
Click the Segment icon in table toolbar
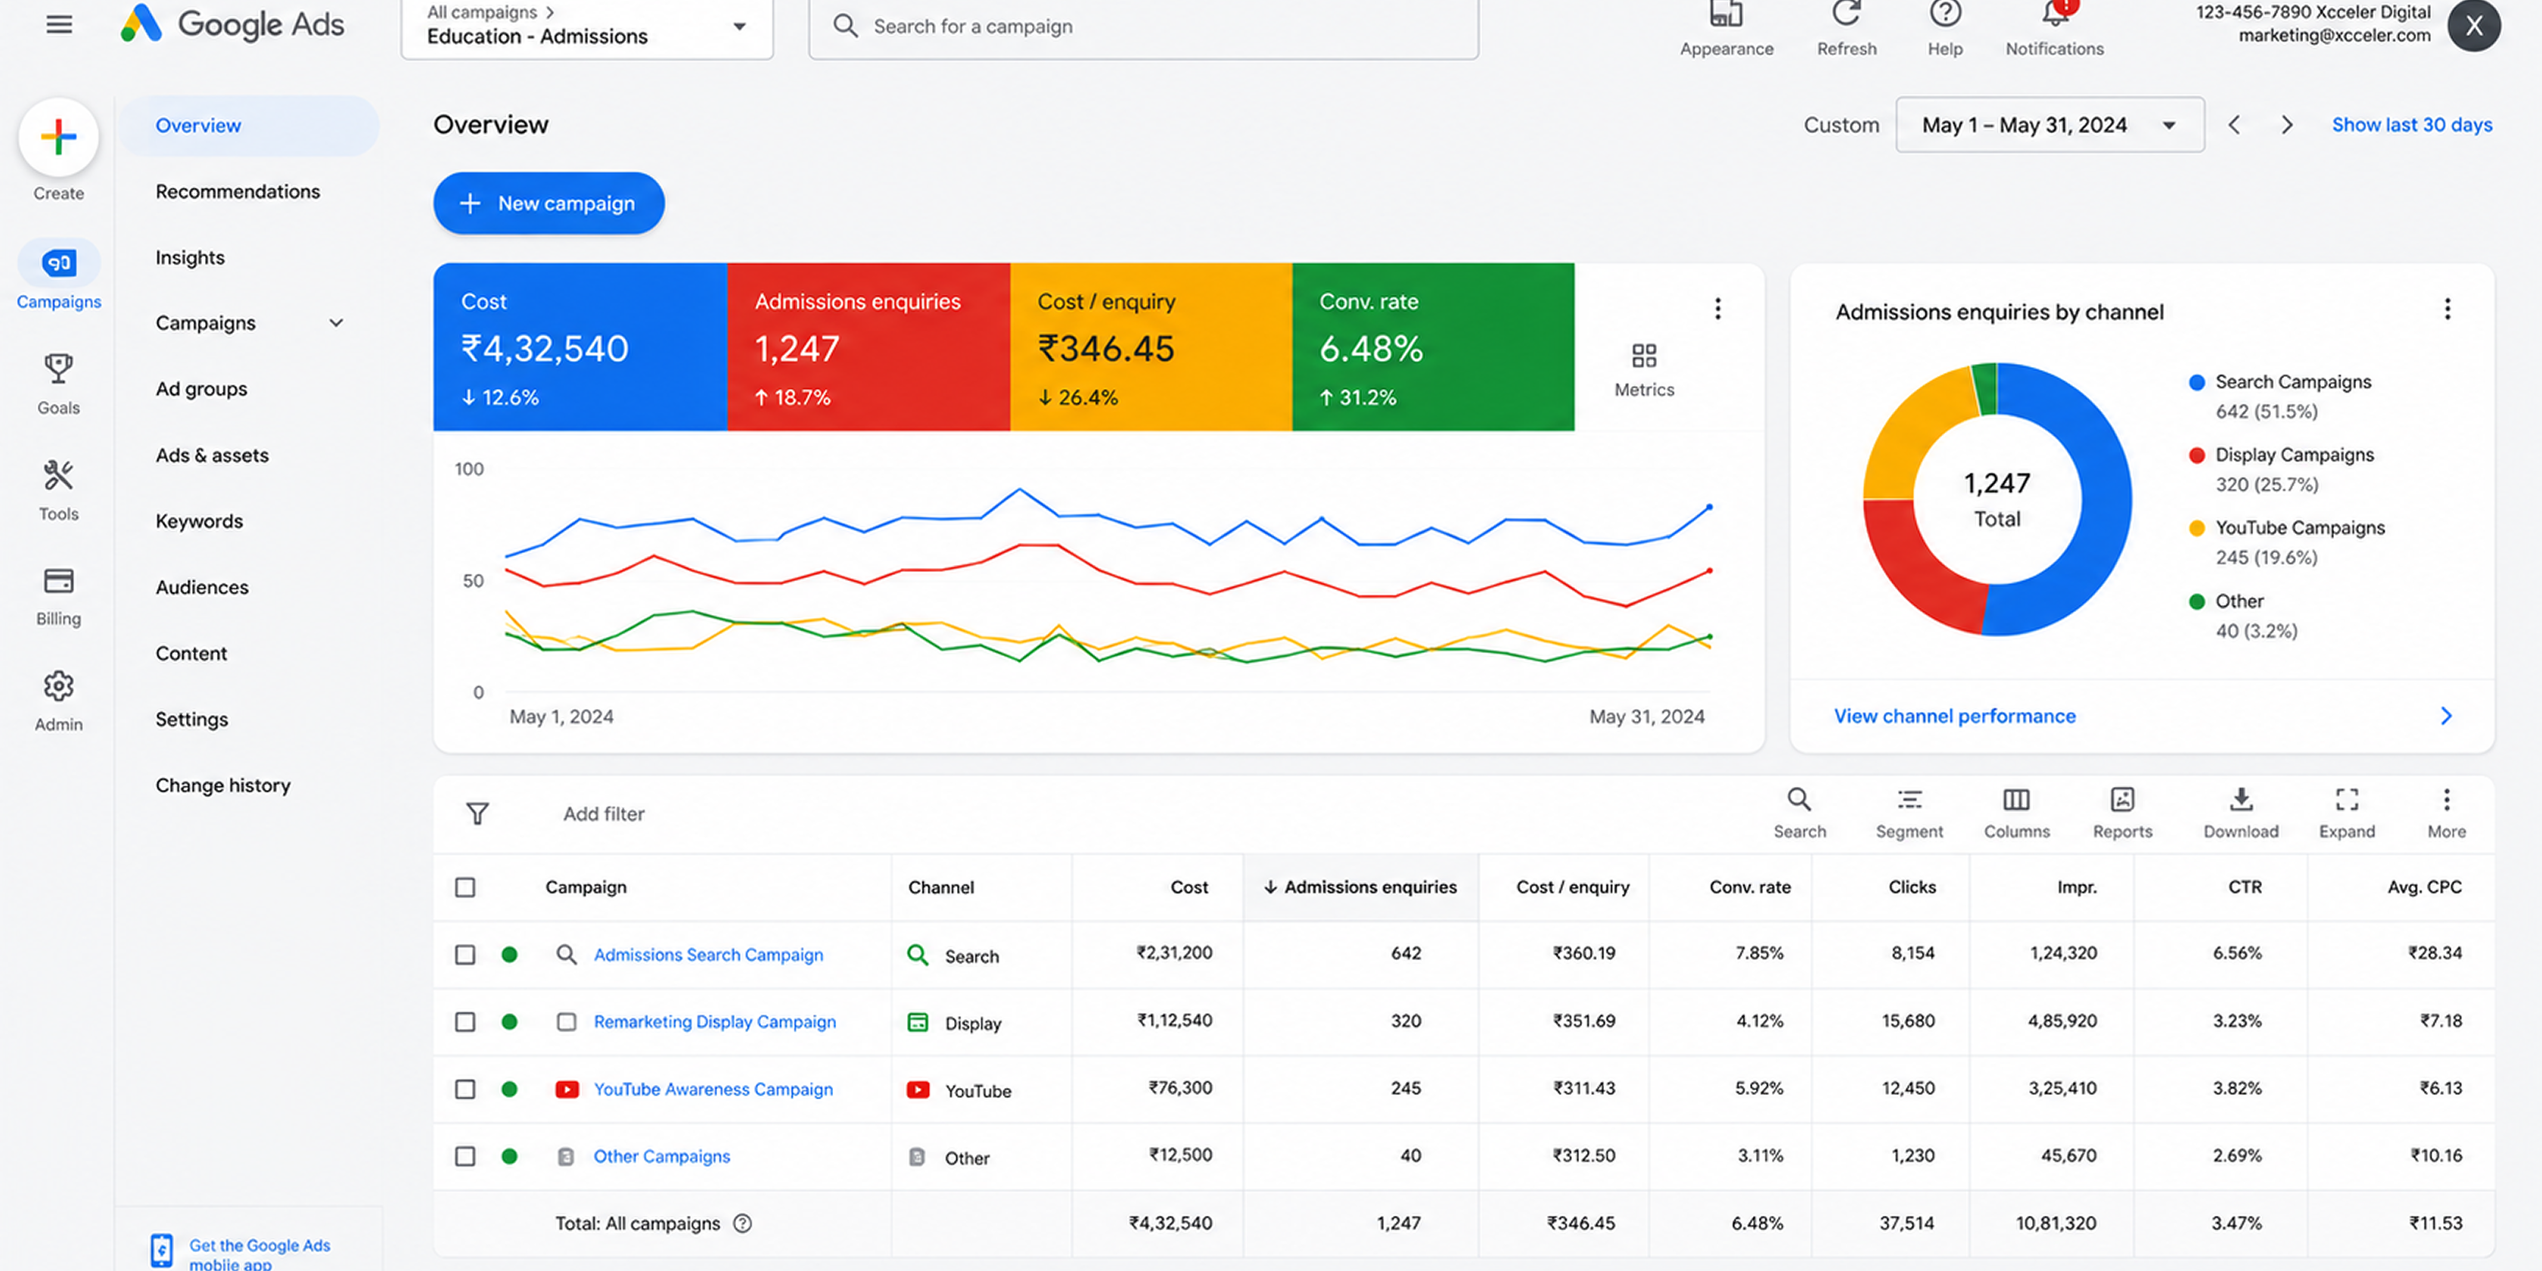click(x=1910, y=800)
